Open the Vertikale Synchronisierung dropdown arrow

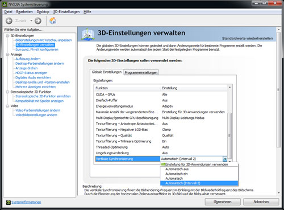(x=225, y=159)
